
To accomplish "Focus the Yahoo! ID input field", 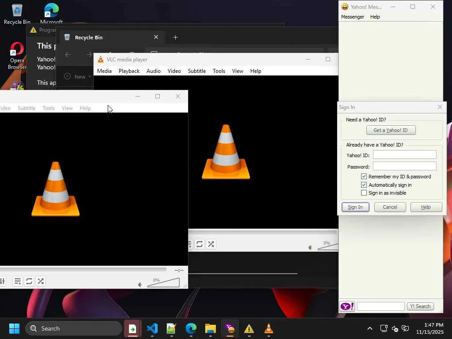I will [x=404, y=155].
